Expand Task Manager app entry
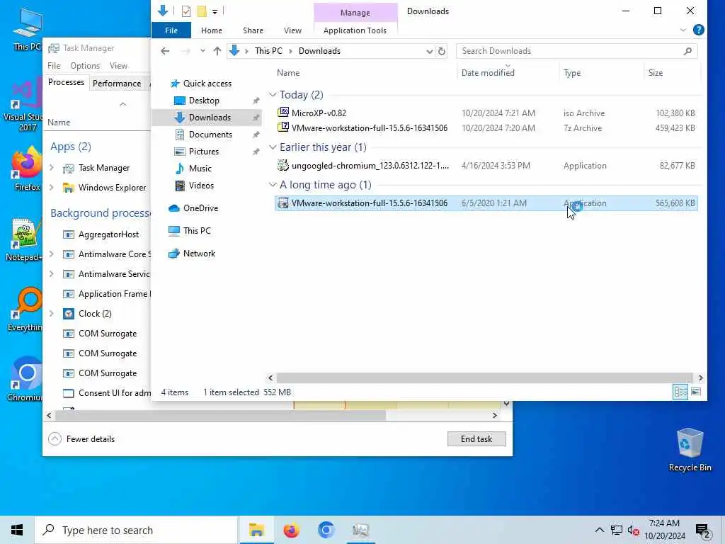The width and height of the screenshot is (725, 544). pos(52,167)
